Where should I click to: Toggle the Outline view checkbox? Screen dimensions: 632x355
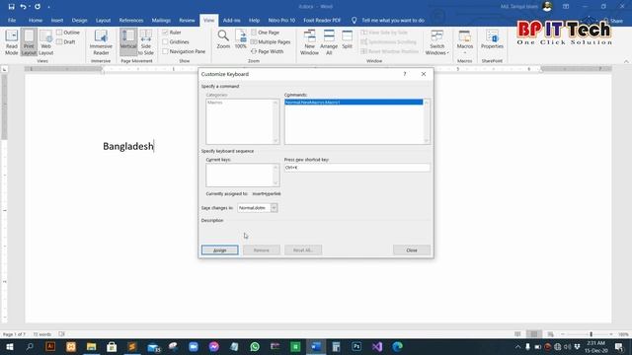(x=59, y=33)
